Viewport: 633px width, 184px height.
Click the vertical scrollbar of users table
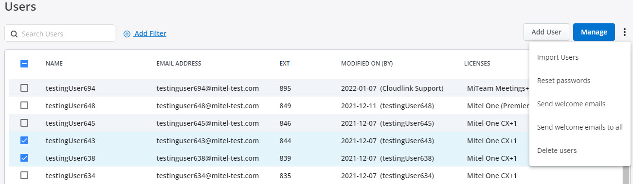[x=625, y=175]
